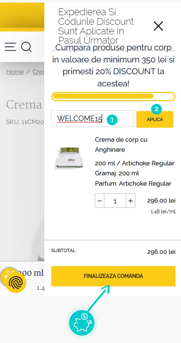Open the hamburger menu
This screenshot has height=343, width=181.
pos(10,47)
